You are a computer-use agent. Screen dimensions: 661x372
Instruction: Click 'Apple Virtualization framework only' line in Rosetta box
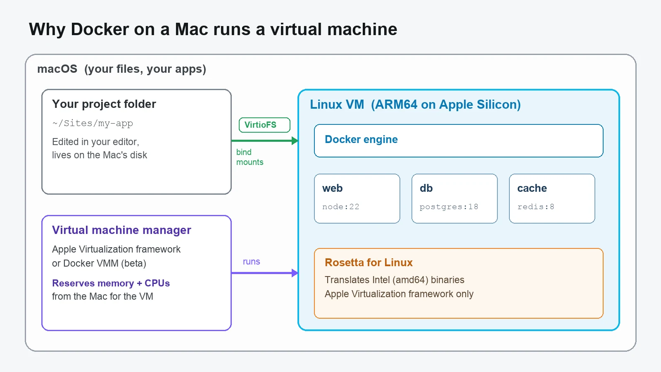399,294
